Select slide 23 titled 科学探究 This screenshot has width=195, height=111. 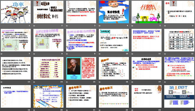pyautogui.click(x=147, y=96)
